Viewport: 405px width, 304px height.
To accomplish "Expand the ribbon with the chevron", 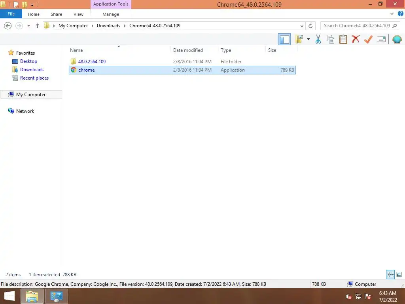I will point(392,14).
